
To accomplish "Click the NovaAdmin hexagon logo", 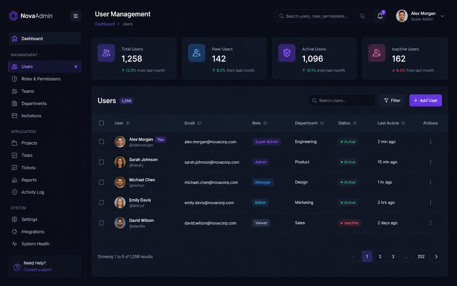I will tap(14, 16).
